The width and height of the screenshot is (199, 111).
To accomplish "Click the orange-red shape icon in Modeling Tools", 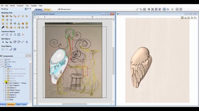I will 23,23.
